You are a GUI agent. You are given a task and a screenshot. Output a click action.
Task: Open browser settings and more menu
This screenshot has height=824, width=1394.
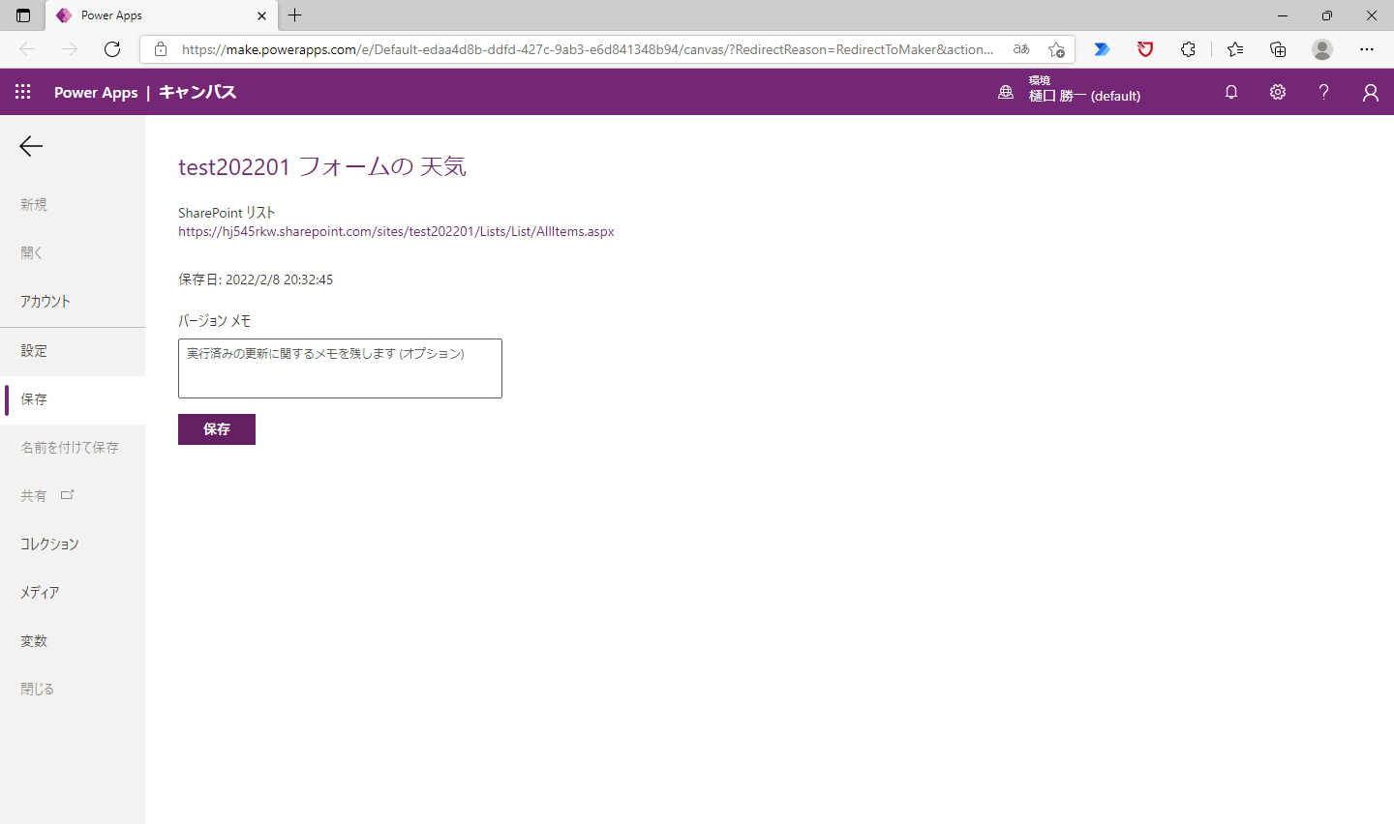[1367, 49]
